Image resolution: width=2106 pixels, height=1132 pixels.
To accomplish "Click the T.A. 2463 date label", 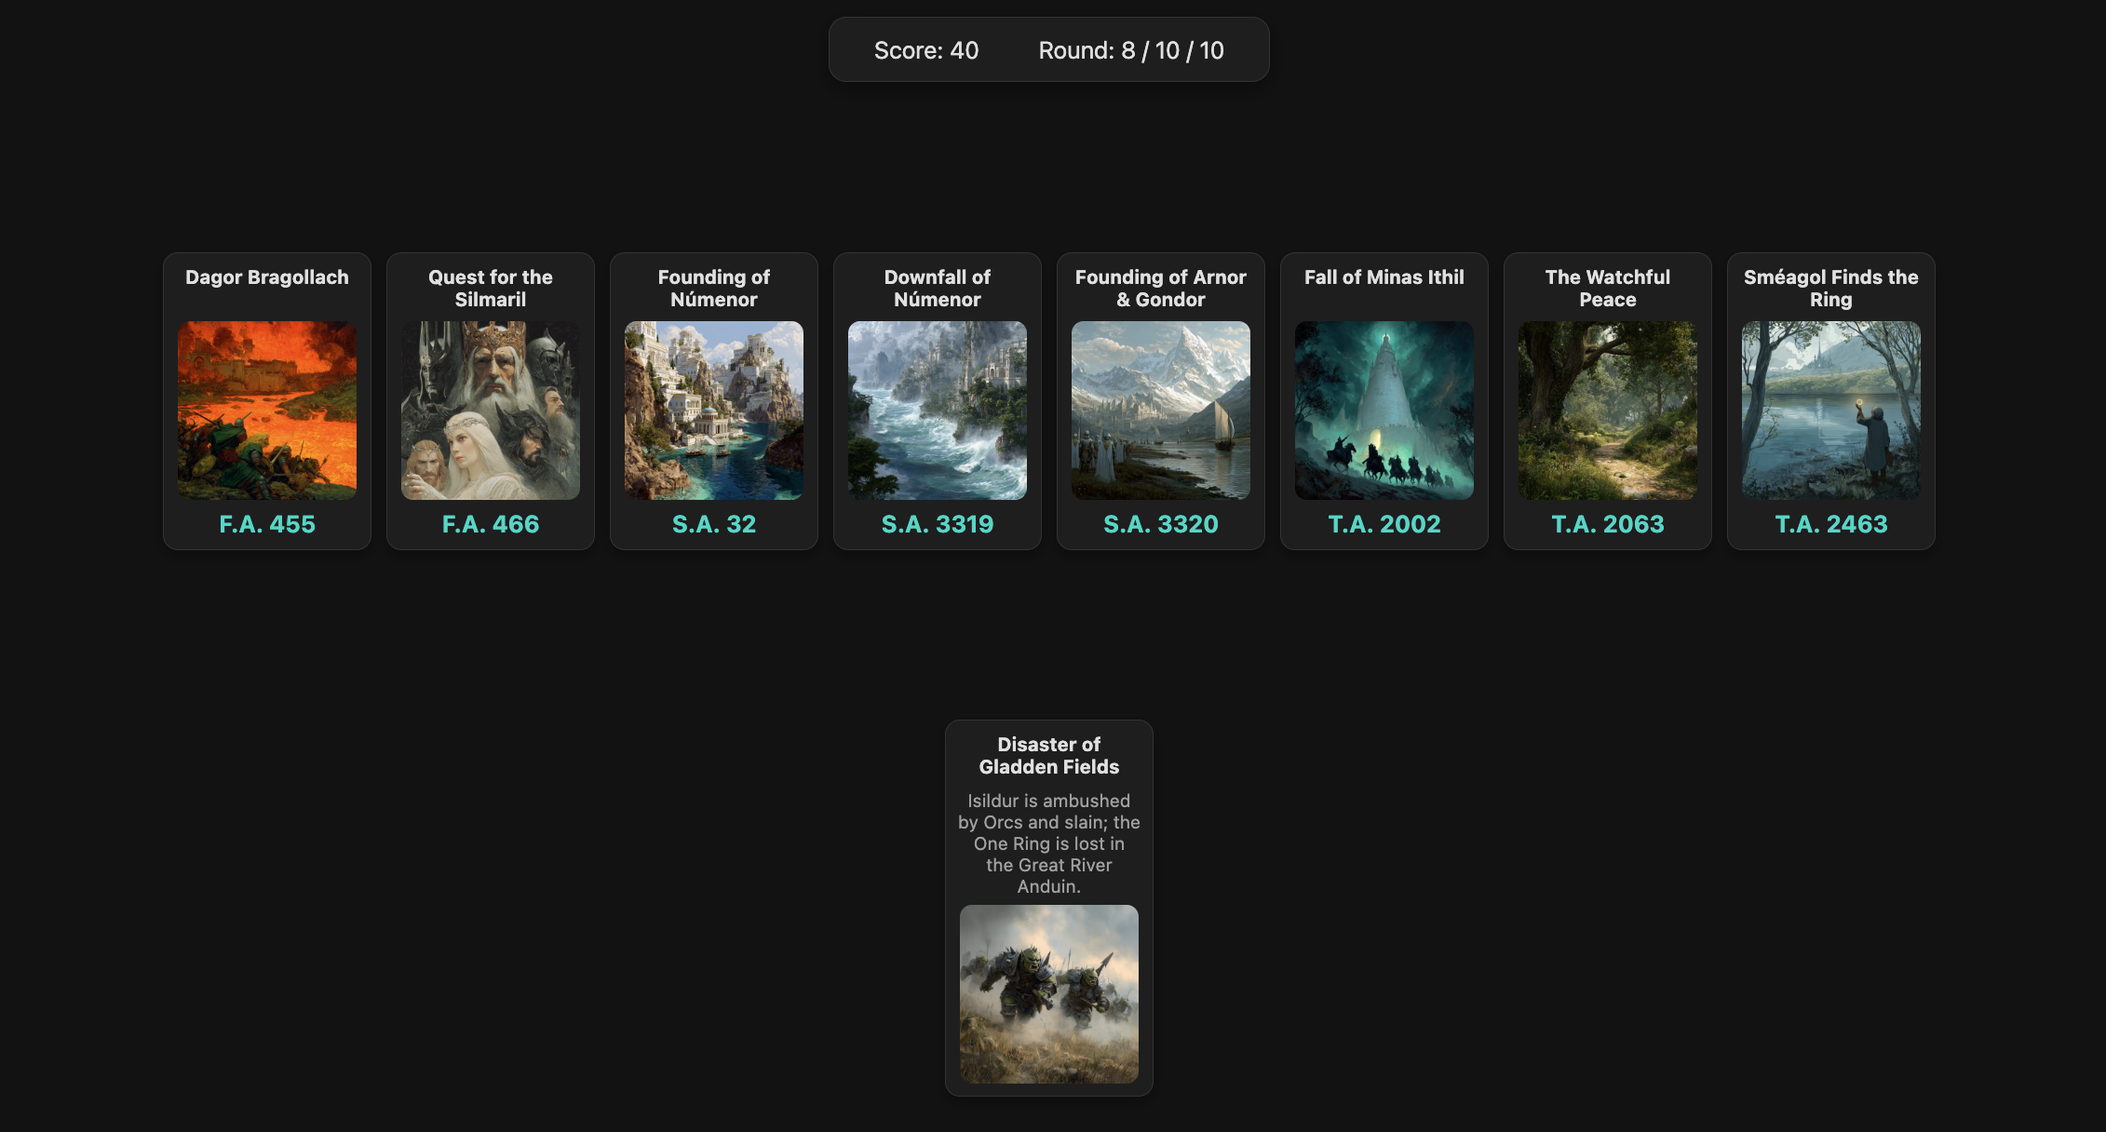I will pos(1831,524).
